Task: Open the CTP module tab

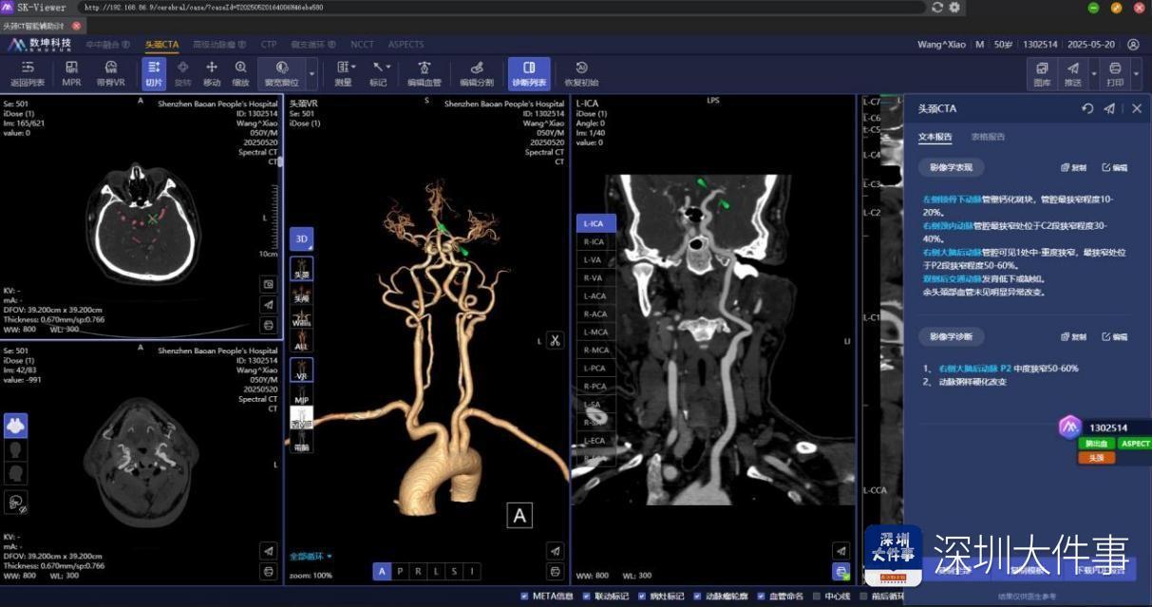Action: tap(269, 45)
